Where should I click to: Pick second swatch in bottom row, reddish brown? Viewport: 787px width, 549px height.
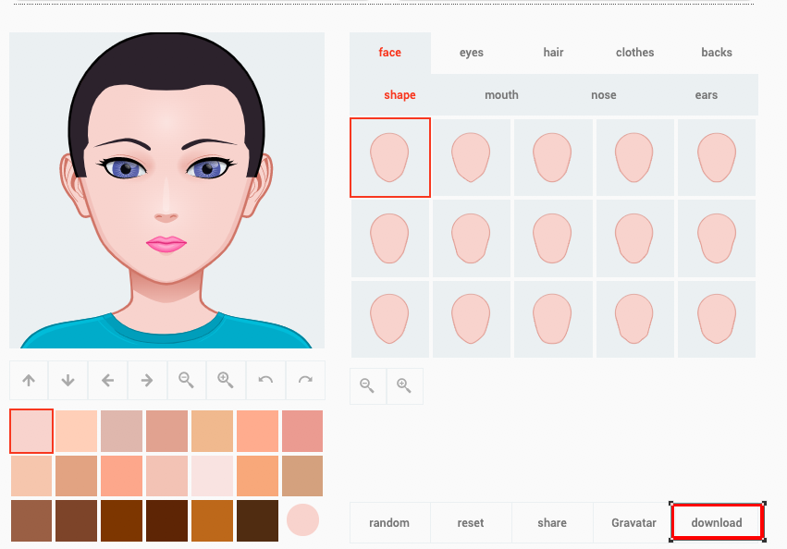[76, 521]
